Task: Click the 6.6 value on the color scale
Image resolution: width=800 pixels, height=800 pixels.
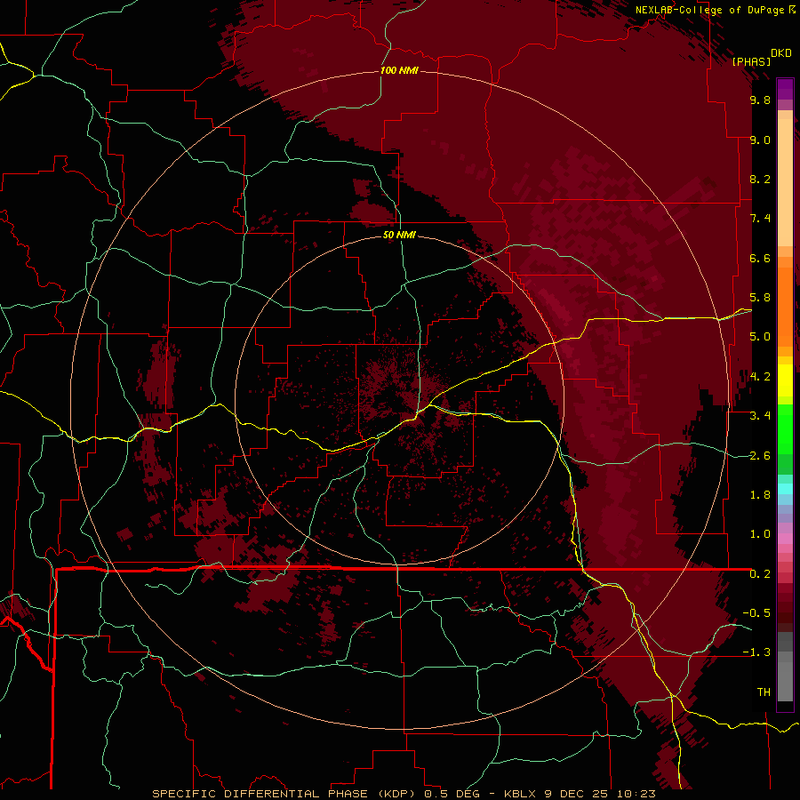Action: tap(760, 258)
